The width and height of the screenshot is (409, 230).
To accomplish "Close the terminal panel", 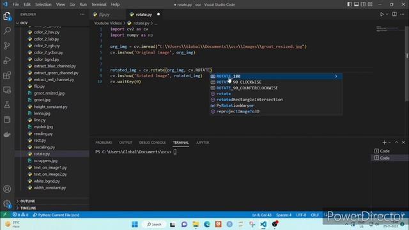I will (x=403, y=142).
